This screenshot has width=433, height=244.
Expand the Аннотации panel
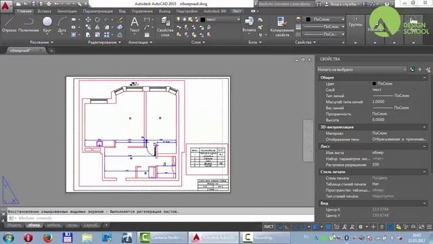click(x=140, y=42)
